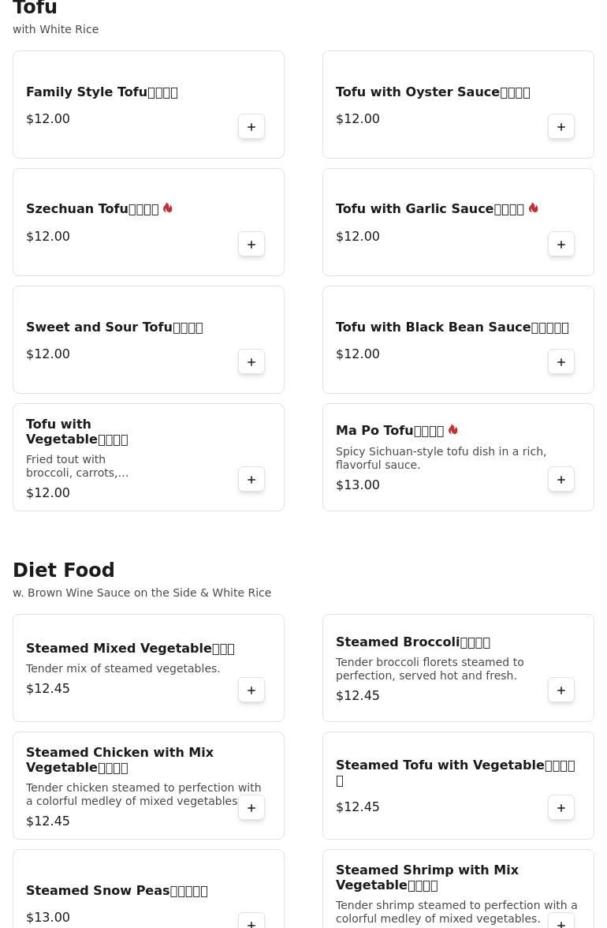This screenshot has height=928, width=607.
Task: Add Steamed Mixed Vegetable to order
Action: pyautogui.click(x=251, y=690)
